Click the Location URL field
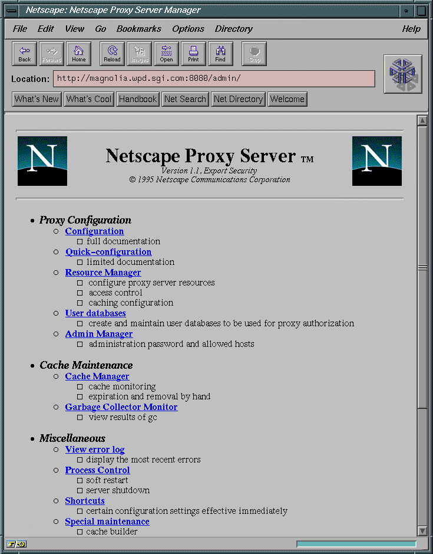 click(x=214, y=78)
